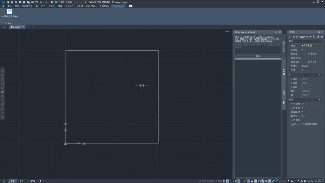Select the AI 검색 vertical tab
This screenshot has width=325, height=183.
point(284,72)
